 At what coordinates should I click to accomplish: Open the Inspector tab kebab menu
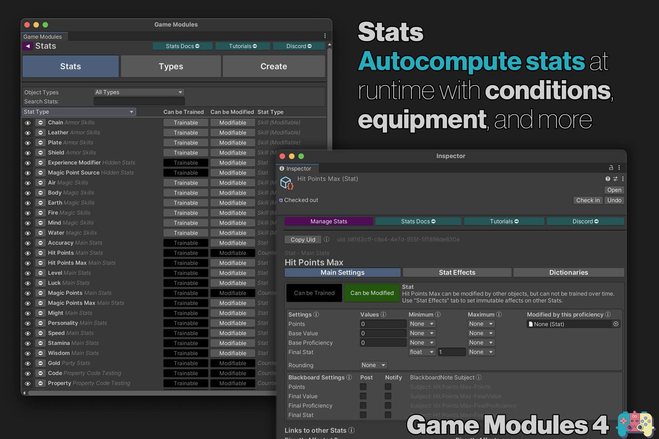click(619, 168)
